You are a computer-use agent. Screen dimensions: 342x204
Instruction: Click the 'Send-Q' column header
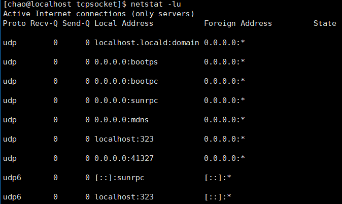click(x=76, y=23)
